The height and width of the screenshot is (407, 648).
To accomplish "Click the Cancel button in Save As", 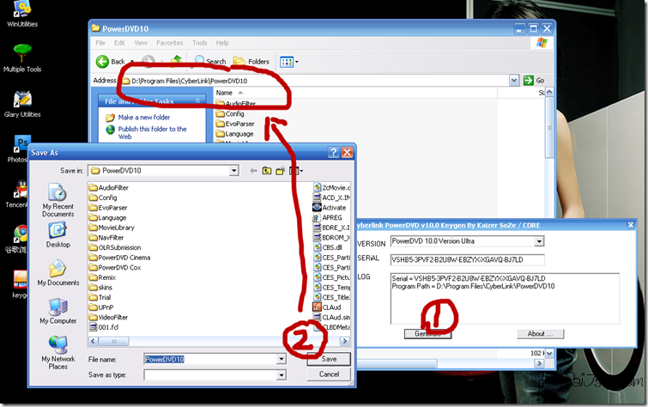I will [x=329, y=374].
